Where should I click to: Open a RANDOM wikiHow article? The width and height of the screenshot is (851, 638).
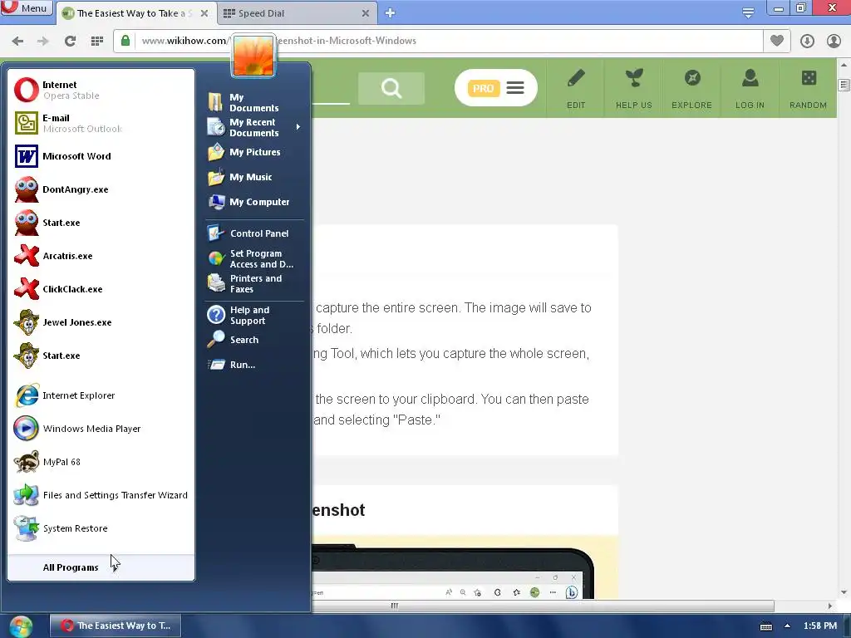[808, 88]
